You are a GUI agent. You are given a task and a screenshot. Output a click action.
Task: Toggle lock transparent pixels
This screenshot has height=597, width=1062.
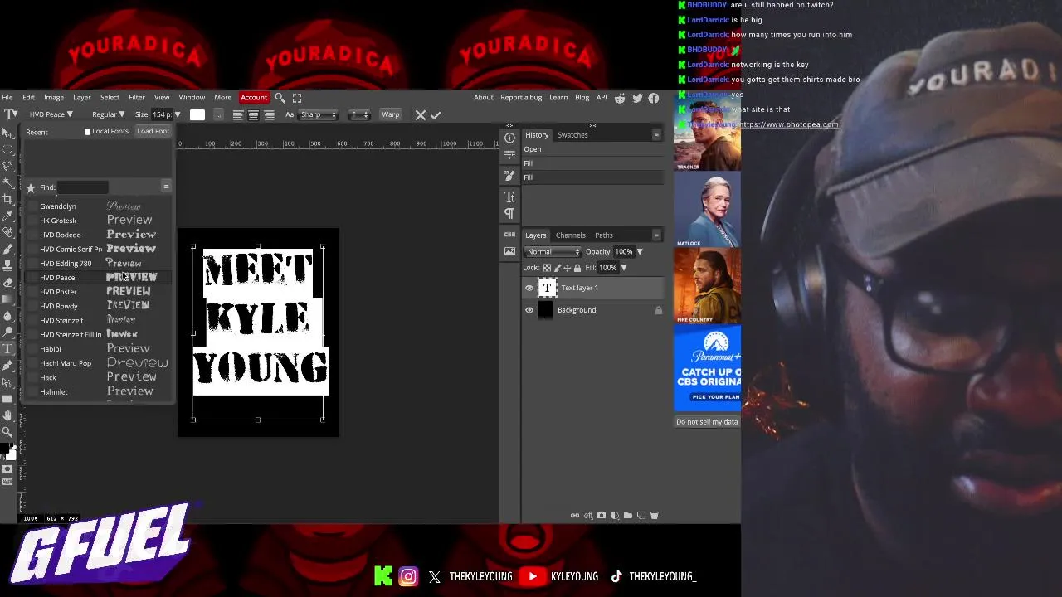pyautogui.click(x=547, y=268)
